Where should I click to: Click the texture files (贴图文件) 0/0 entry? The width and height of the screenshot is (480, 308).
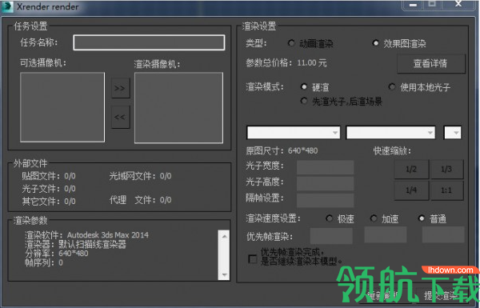49,176
